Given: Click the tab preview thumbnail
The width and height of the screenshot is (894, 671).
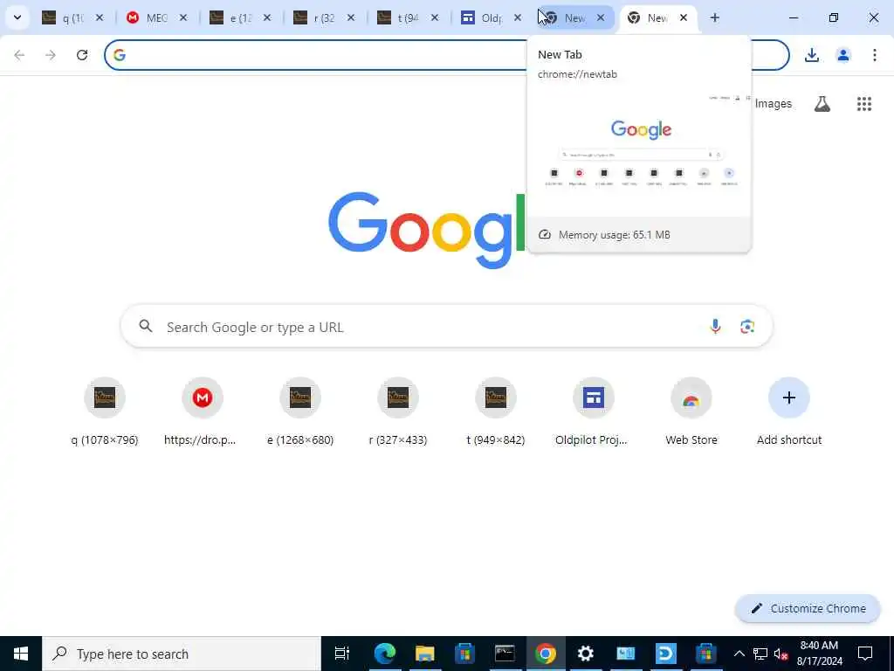Looking at the screenshot, I should tap(639, 153).
